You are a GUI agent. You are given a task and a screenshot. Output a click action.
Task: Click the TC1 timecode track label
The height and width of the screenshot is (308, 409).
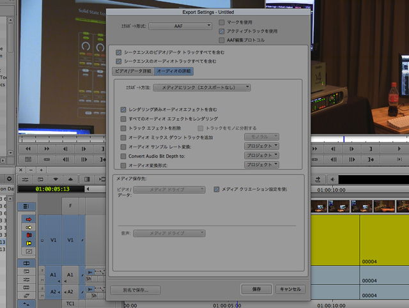tap(70, 304)
